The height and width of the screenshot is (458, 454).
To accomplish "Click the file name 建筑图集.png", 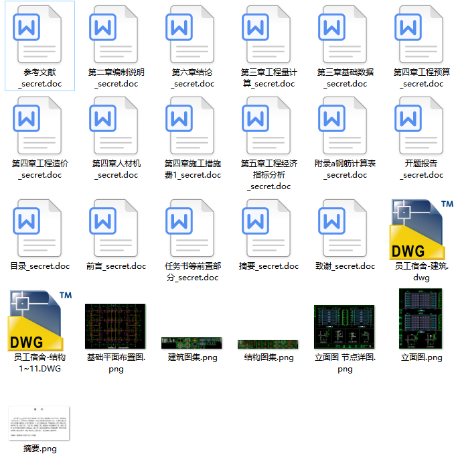I will pos(193,357).
